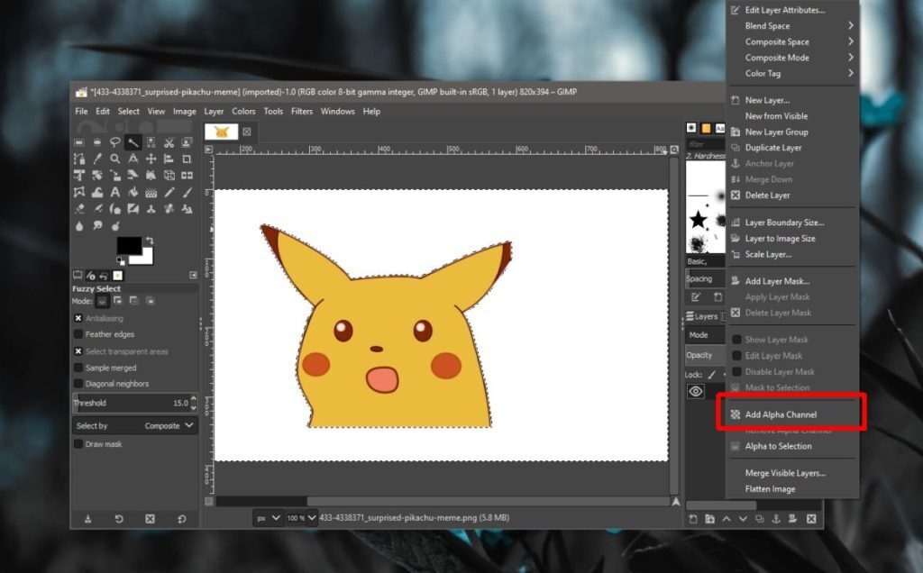Select the Text tool

[115, 192]
